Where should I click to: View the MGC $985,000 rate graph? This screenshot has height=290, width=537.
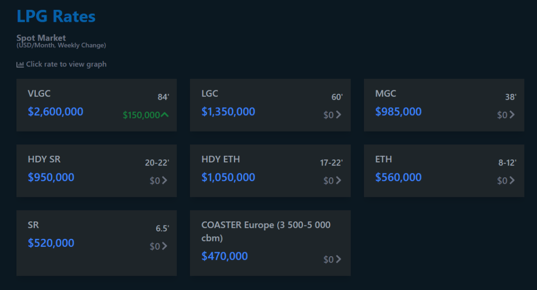398,112
